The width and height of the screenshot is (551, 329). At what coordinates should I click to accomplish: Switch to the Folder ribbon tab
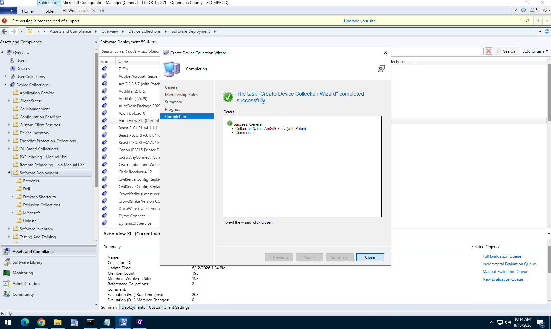(49, 11)
